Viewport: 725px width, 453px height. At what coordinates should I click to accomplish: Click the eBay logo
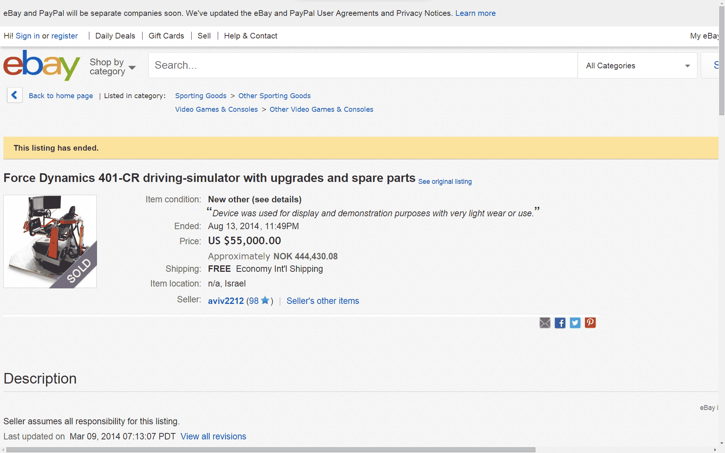point(42,65)
